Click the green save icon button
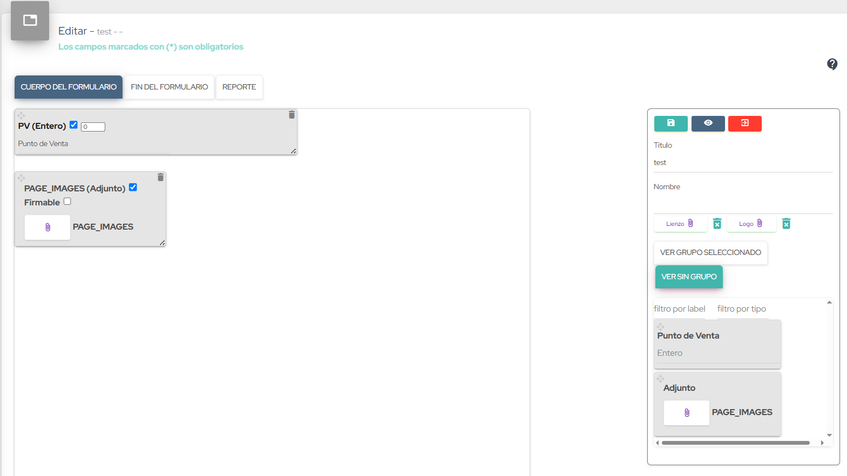 pyautogui.click(x=670, y=123)
